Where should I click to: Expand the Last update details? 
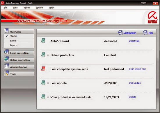(48, 83)
